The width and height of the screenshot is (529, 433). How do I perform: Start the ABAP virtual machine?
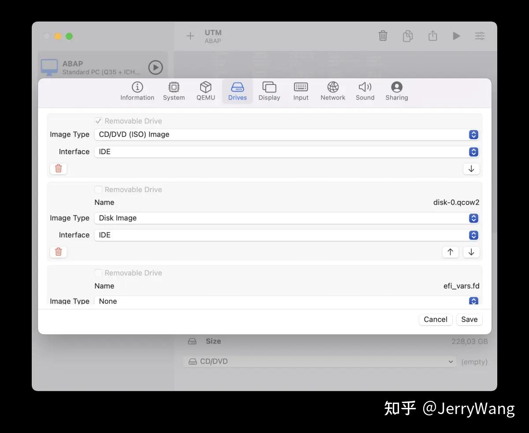click(155, 67)
